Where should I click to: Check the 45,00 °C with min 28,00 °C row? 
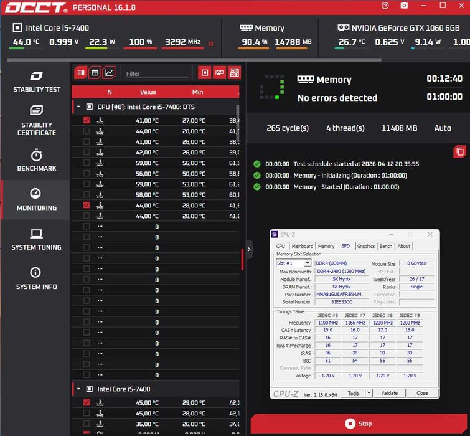(x=87, y=413)
